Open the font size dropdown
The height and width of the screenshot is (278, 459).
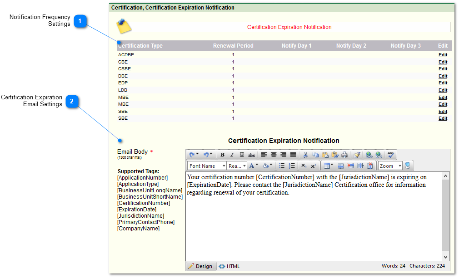coord(237,166)
